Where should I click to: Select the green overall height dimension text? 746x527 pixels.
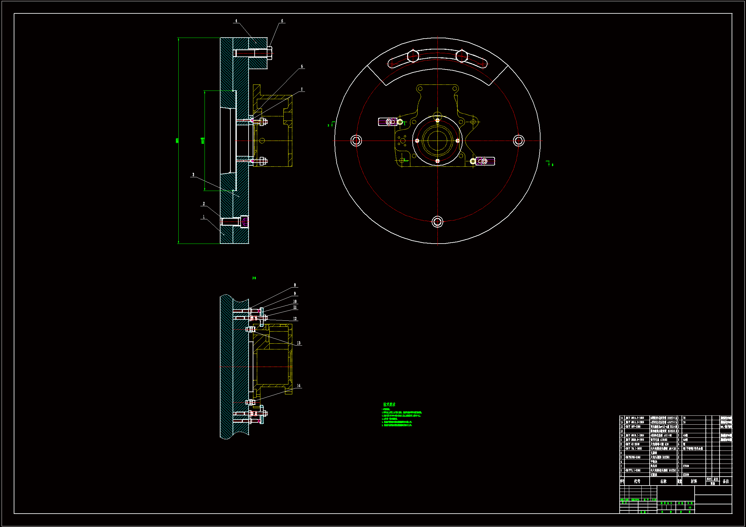point(177,141)
